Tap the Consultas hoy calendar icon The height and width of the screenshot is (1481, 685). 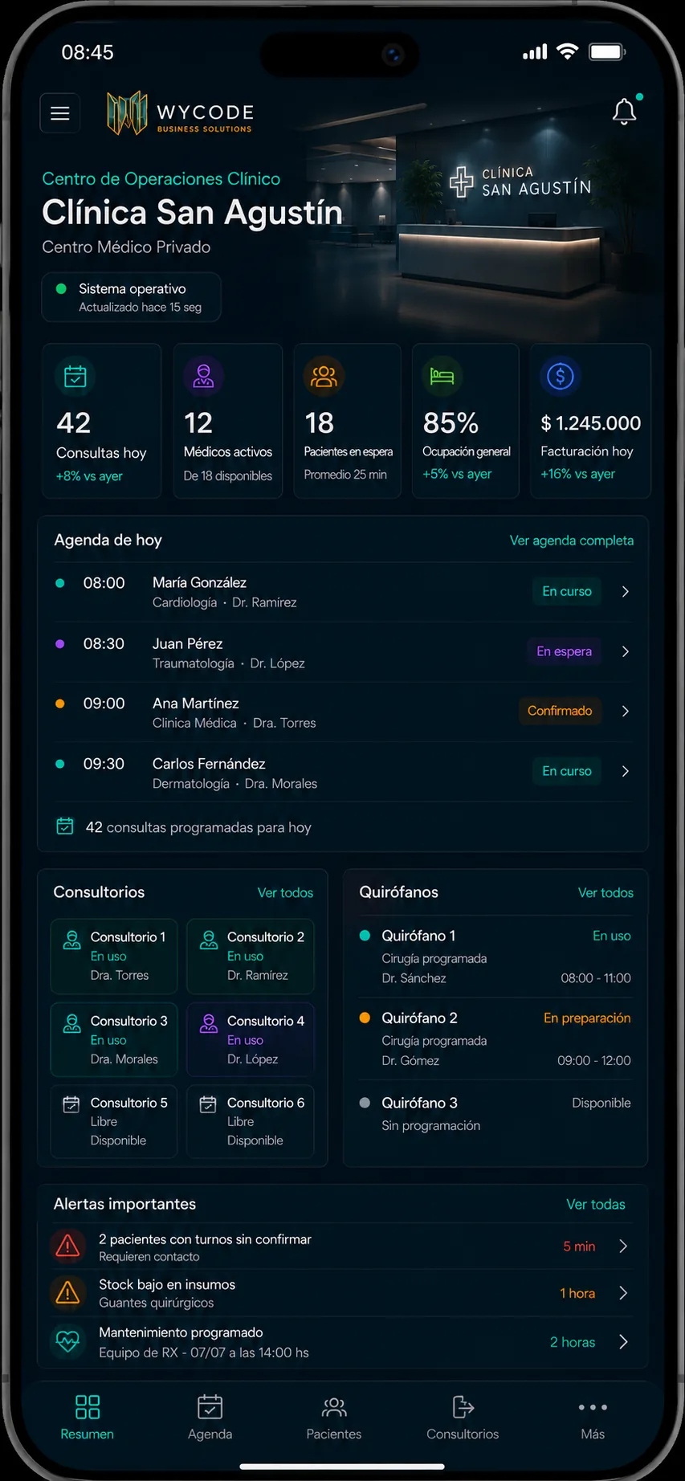coord(75,376)
